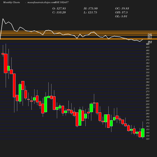Click the 361 price axis label

[148, 63]
